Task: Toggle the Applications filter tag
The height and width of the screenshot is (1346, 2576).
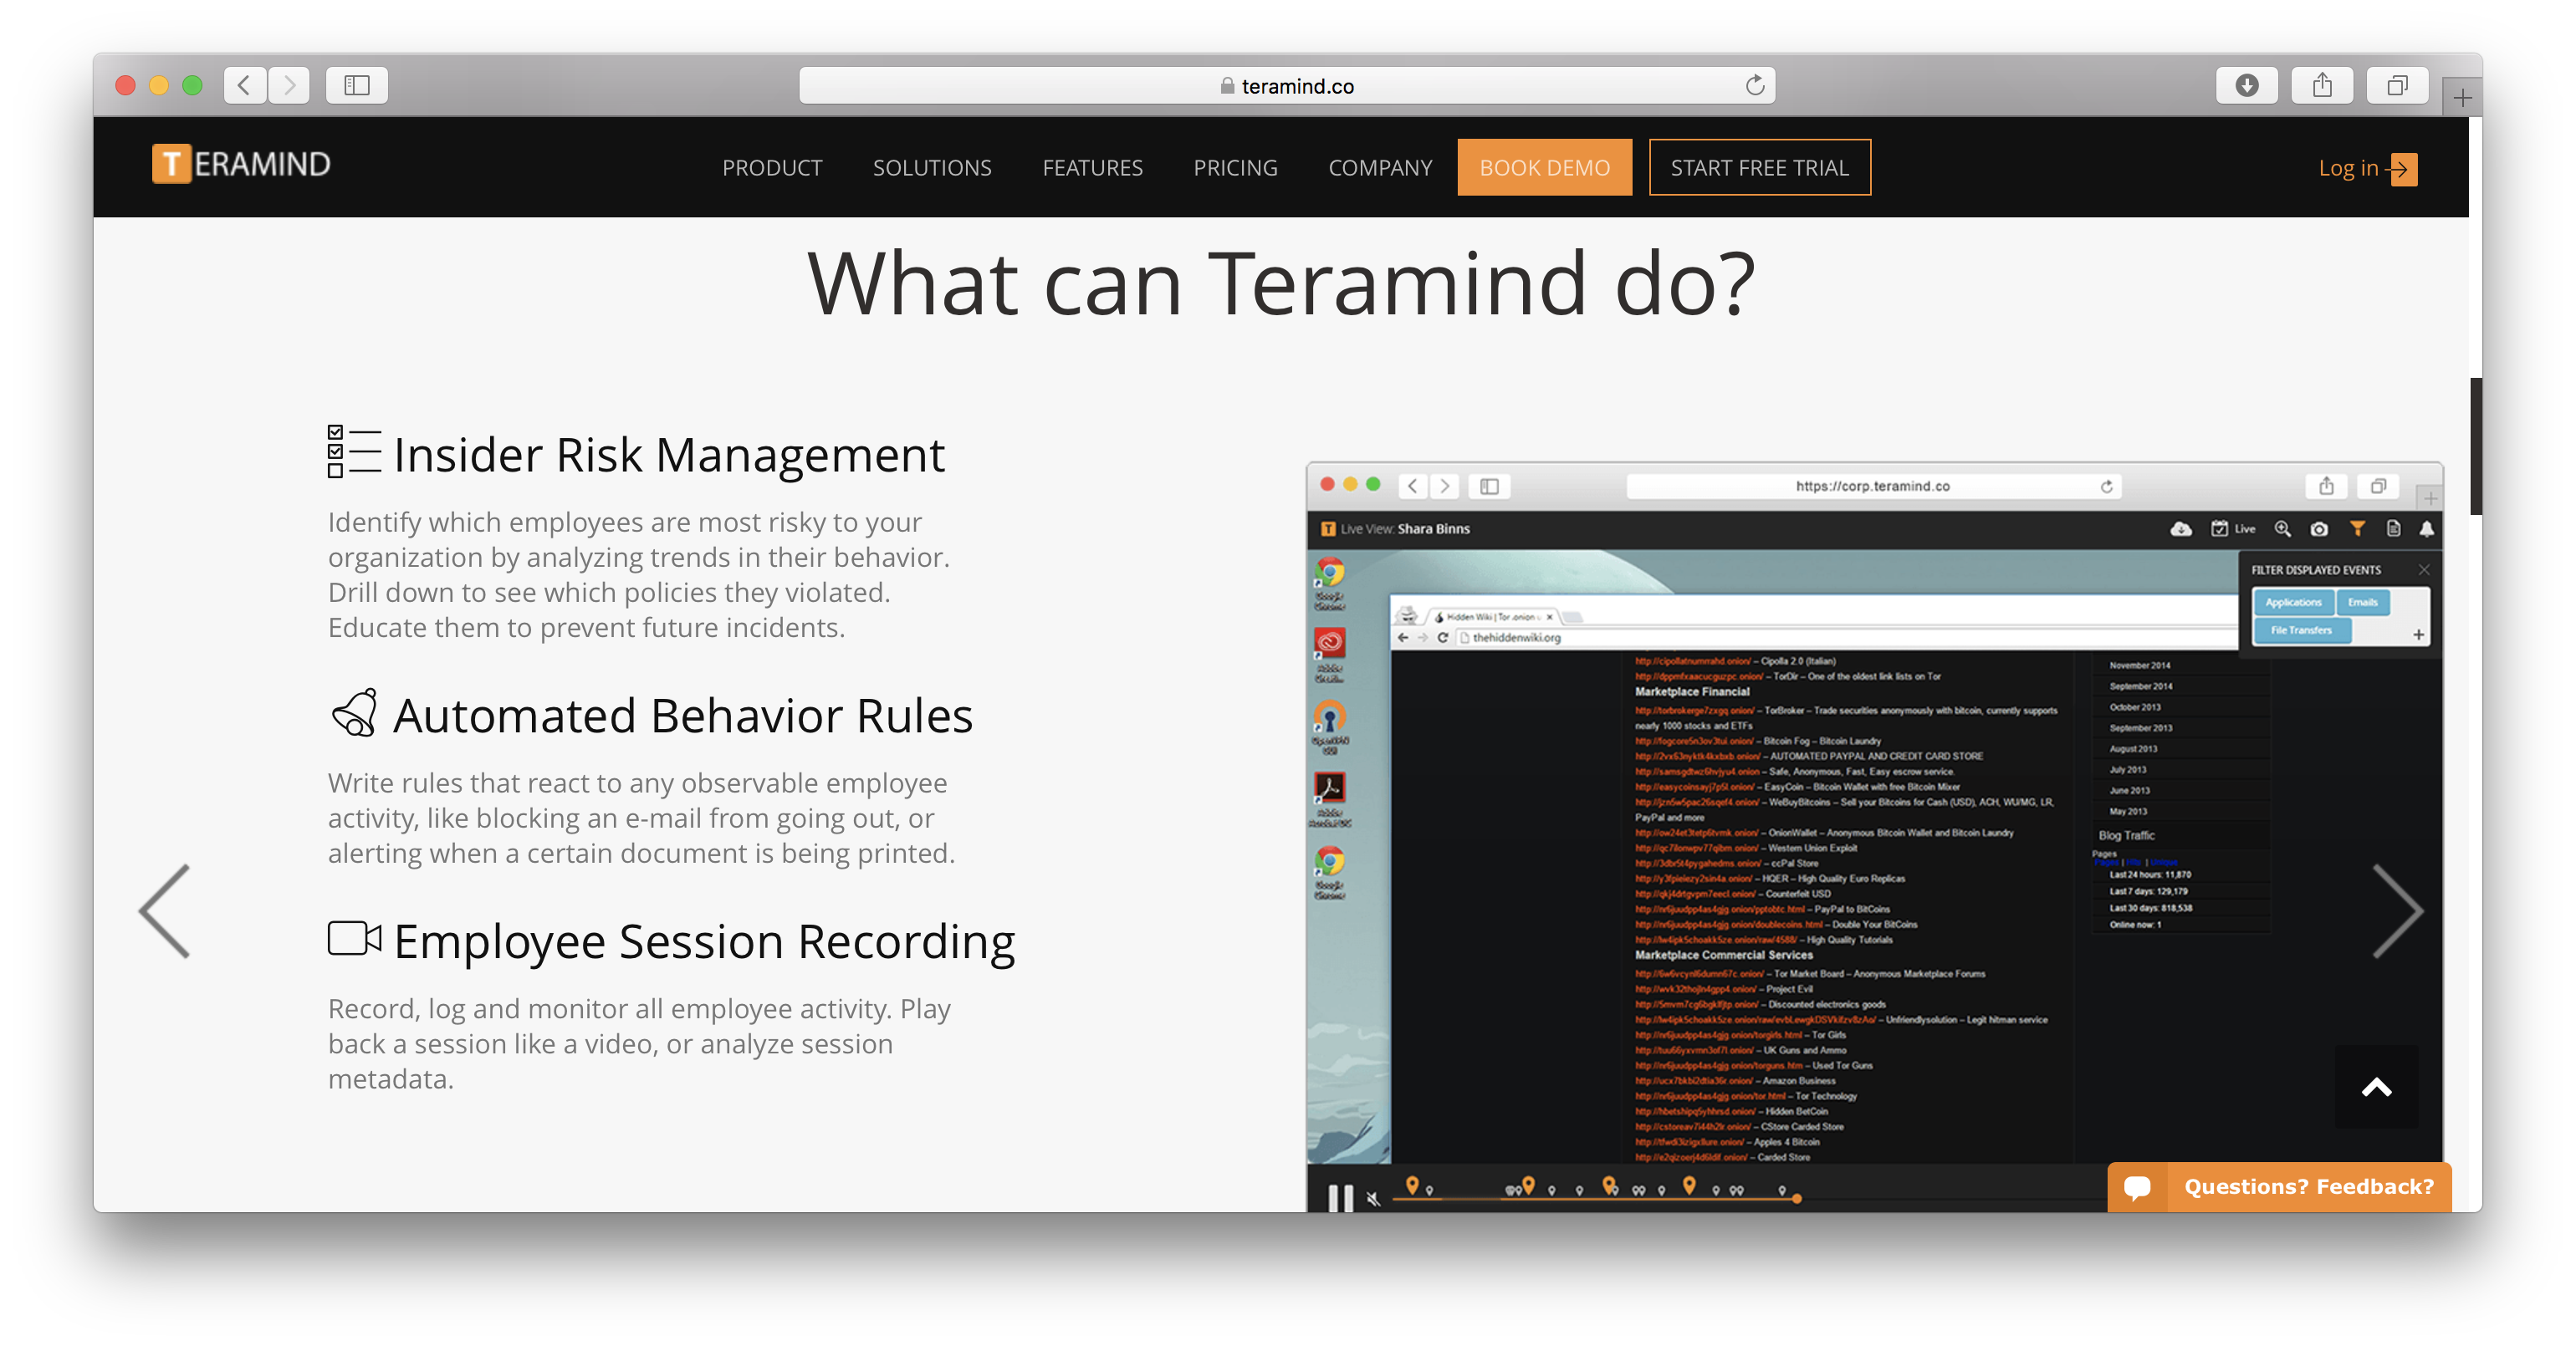Action: coord(2293,602)
